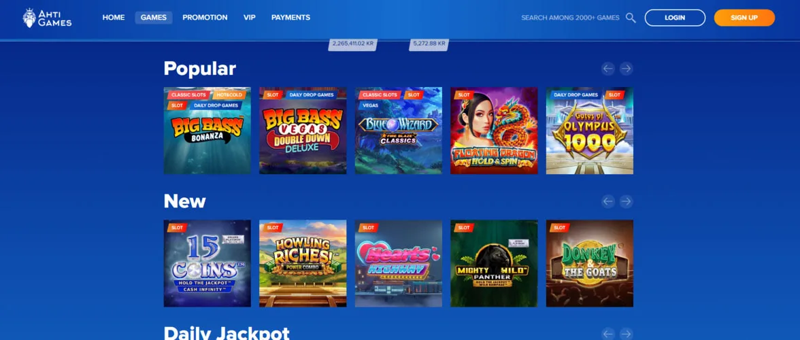Click Daily Jackpot previous arrow
800x340 pixels.
[x=607, y=334]
